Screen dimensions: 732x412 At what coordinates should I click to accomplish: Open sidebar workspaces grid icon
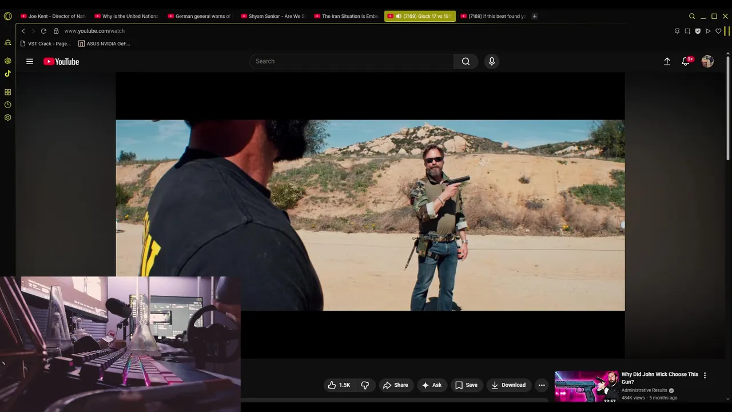pyautogui.click(x=7, y=92)
